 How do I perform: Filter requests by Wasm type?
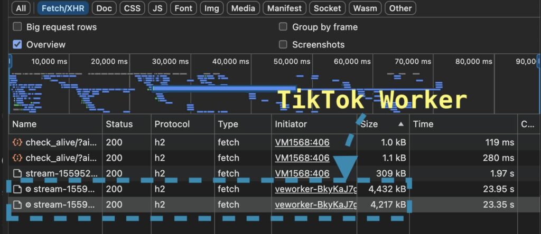click(365, 8)
